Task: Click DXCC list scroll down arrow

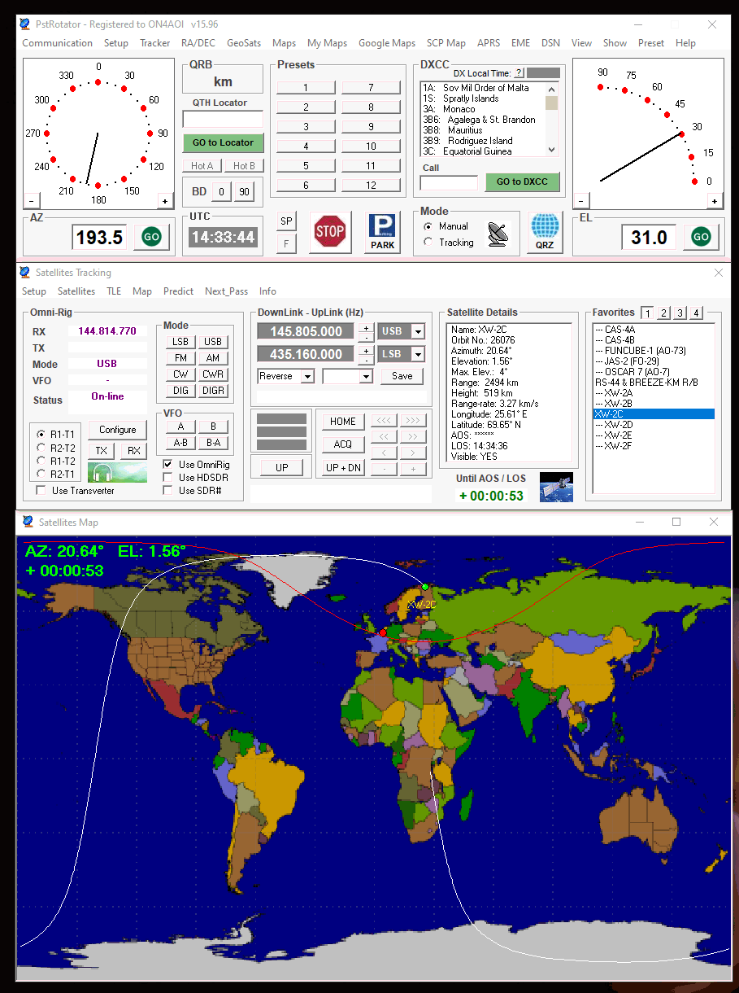Action: (x=552, y=150)
